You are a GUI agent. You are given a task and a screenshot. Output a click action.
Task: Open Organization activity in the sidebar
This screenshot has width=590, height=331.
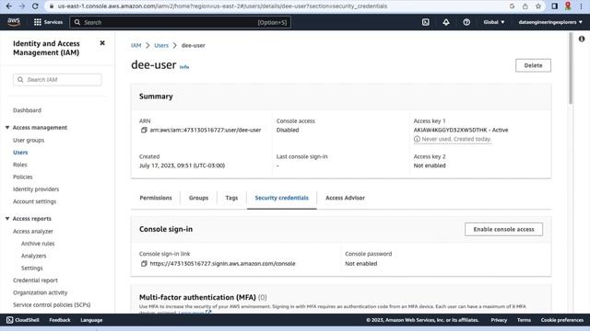tap(41, 292)
